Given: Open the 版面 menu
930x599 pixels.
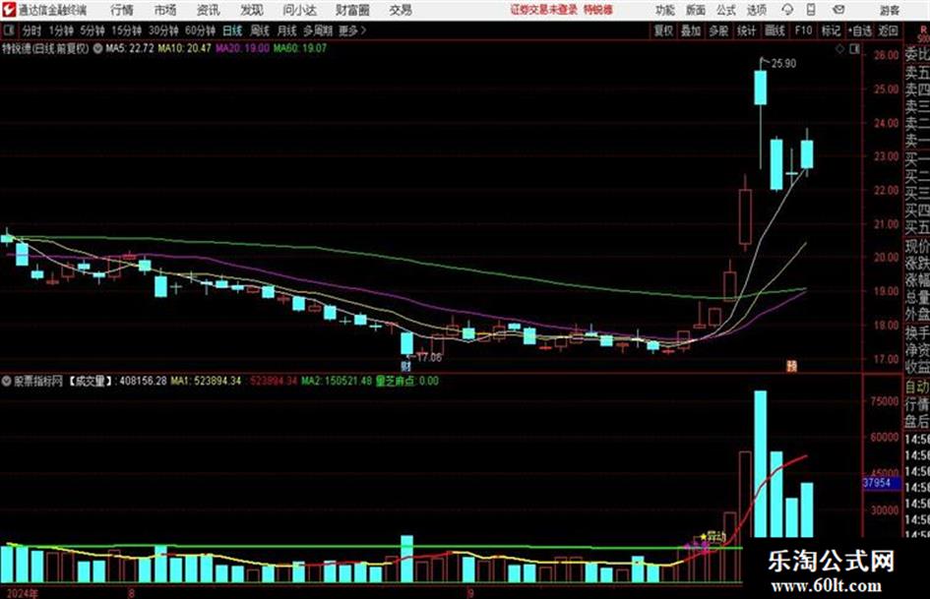Looking at the screenshot, I should pyautogui.click(x=696, y=10).
